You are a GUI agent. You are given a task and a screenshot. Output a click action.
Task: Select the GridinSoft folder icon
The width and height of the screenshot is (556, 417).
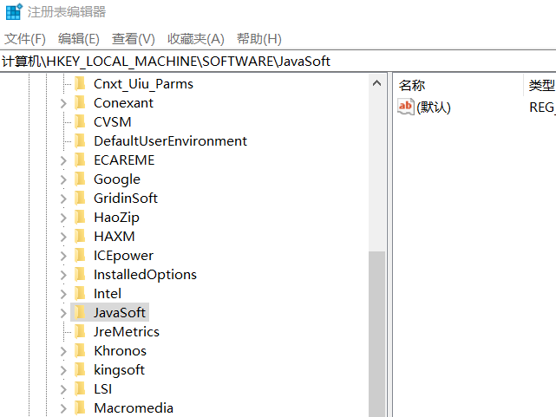tap(80, 199)
